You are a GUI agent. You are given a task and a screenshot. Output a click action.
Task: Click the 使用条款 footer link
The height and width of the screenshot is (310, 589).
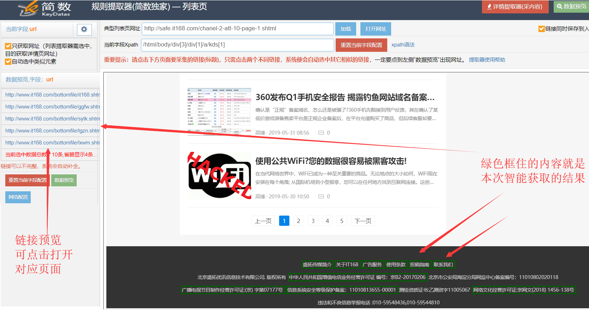(x=396, y=265)
